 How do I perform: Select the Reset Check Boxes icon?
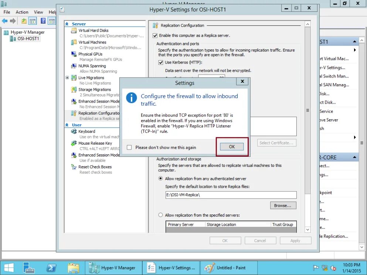point(74,167)
